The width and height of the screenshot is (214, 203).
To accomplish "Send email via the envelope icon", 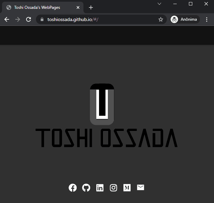I will click(x=140, y=187).
